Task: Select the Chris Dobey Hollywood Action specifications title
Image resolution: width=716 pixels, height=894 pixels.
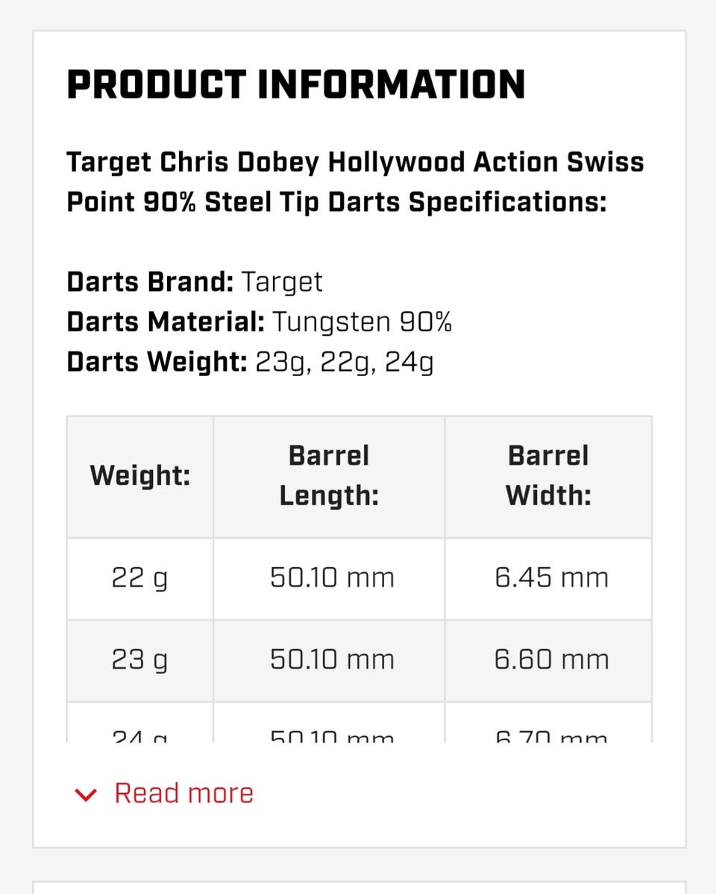Action: (x=355, y=182)
